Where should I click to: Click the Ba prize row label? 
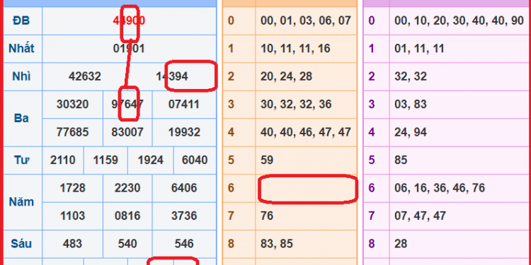(21, 118)
